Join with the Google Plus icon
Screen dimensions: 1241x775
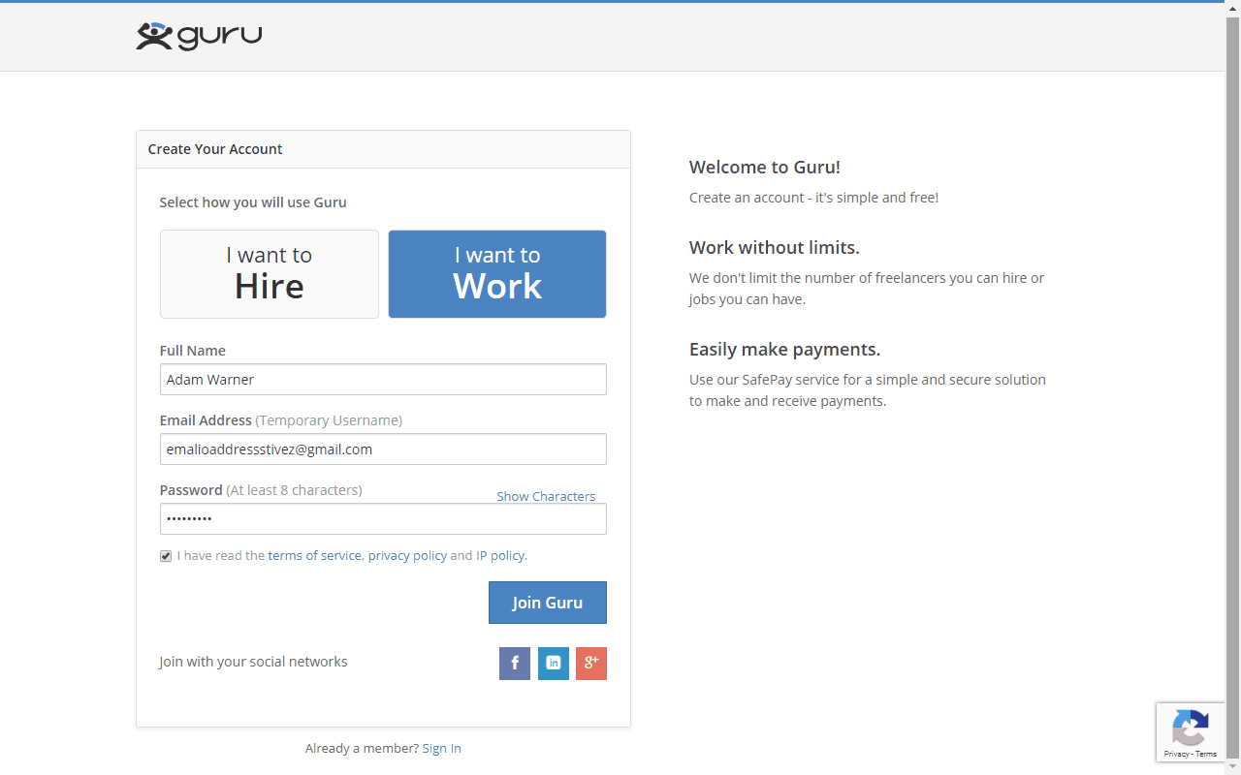click(591, 664)
